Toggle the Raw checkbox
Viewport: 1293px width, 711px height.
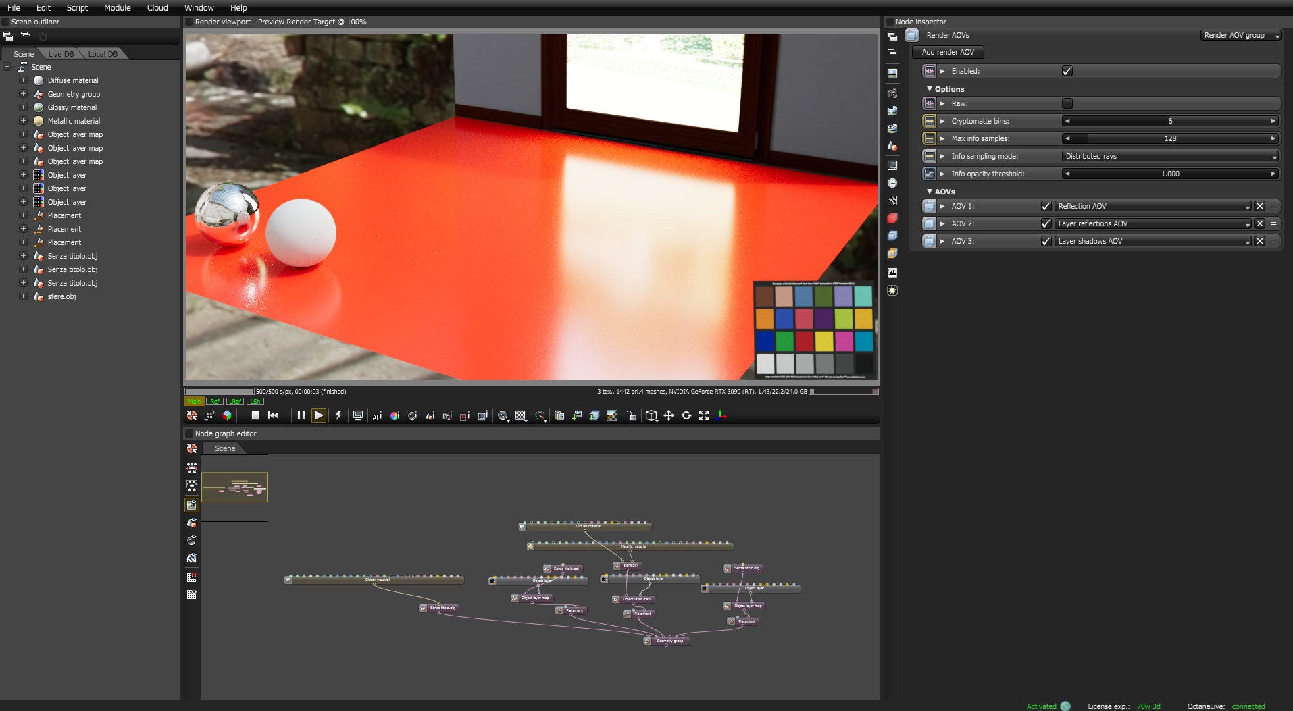coord(1067,103)
